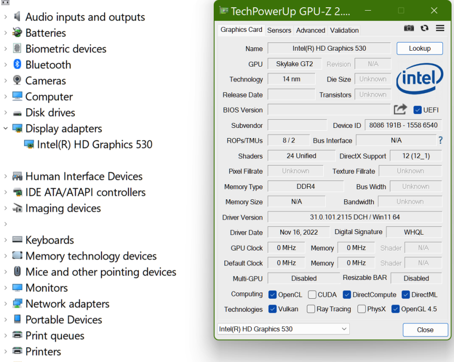454x362 pixels.
Task: Click the Print queues icon
Action: [x=17, y=335]
